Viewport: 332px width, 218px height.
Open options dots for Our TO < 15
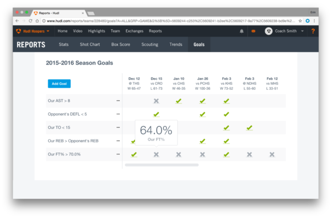point(118,127)
